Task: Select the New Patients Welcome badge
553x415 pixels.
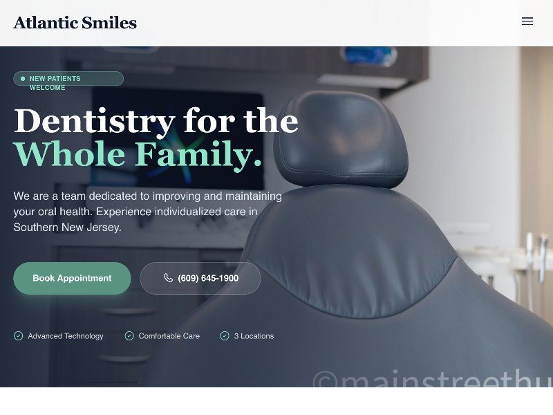Action: [68, 79]
